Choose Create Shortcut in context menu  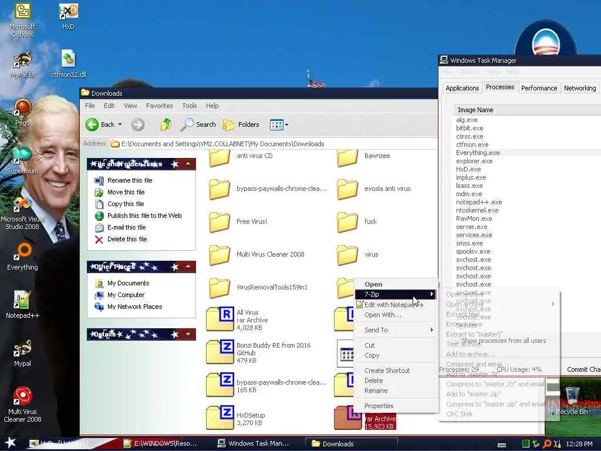pos(396,371)
